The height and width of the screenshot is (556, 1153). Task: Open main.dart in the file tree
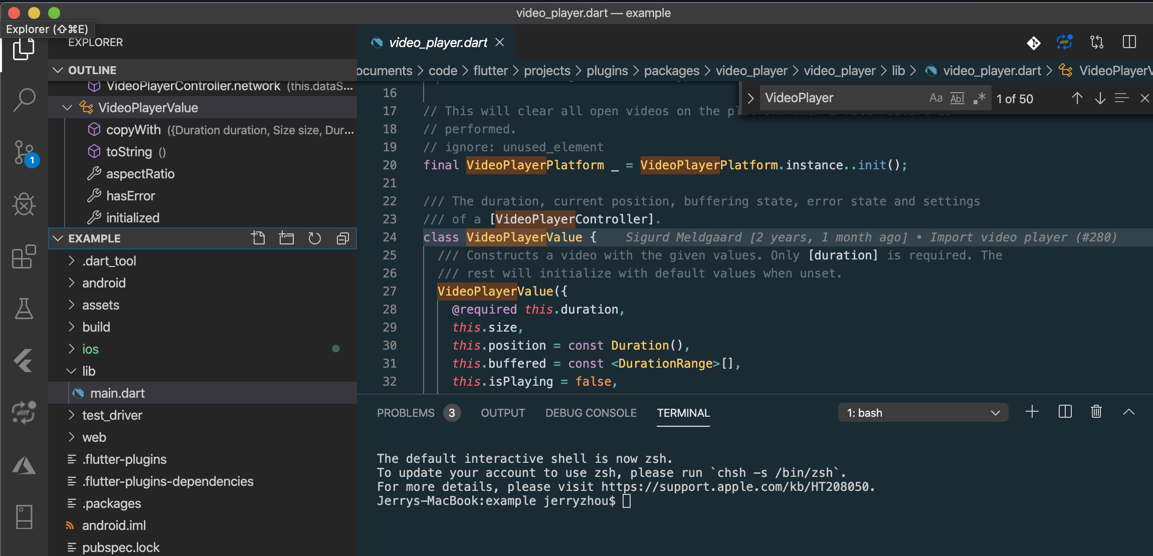[117, 393]
